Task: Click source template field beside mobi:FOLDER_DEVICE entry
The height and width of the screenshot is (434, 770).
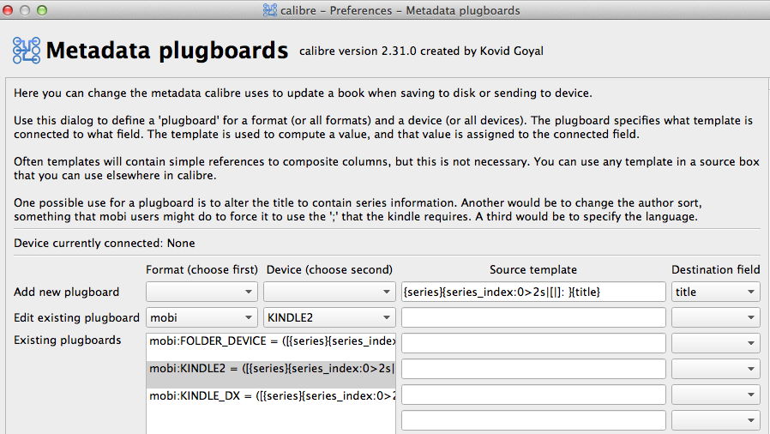Action: (x=532, y=344)
